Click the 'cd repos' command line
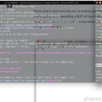 9,9
